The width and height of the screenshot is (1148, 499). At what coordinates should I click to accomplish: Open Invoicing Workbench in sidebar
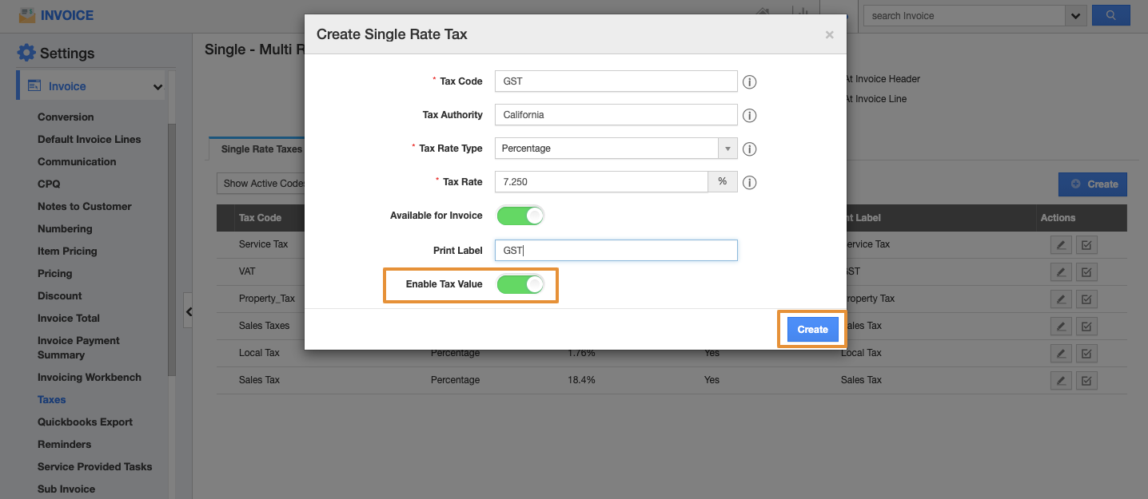[89, 377]
